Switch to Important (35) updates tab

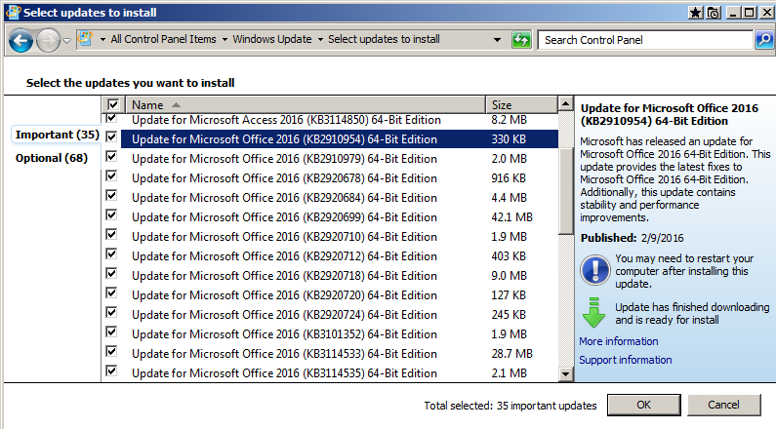(x=57, y=135)
